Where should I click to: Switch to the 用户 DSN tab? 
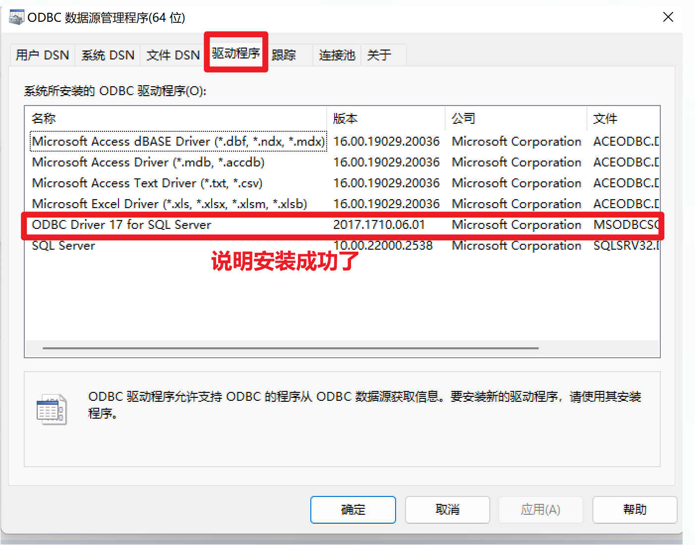(x=42, y=55)
